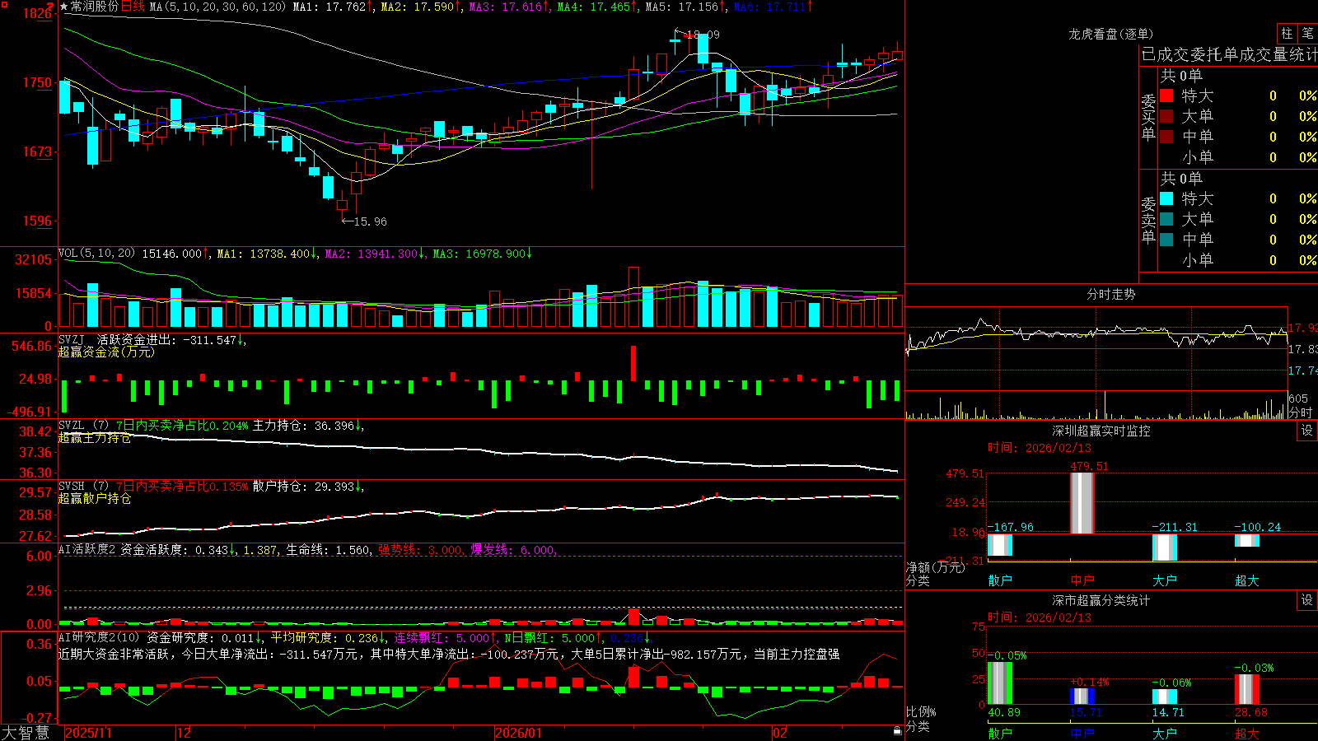Select the dark red 大单 buy-order swatch
The image size is (1318, 741).
tap(1166, 116)
